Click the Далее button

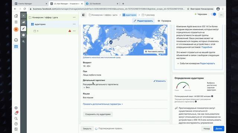(219, 129)
